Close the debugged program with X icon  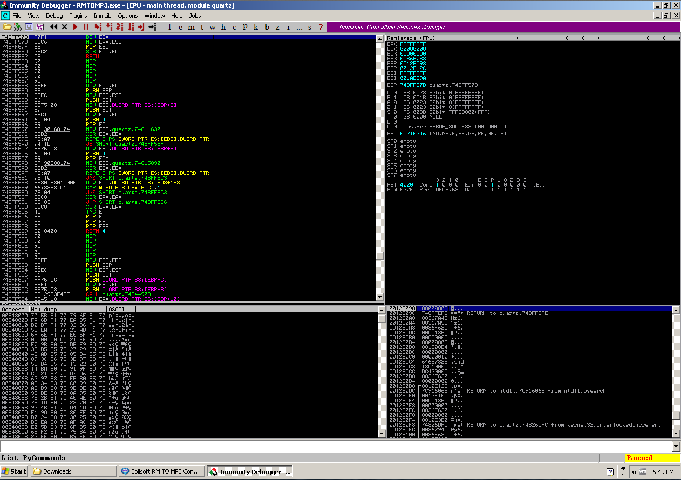(65, 27)
